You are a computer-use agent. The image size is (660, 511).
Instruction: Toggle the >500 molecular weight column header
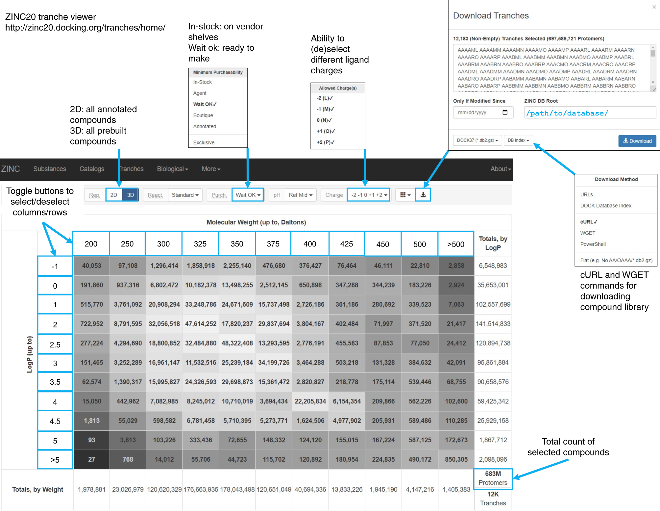click(x=456, y=244)
